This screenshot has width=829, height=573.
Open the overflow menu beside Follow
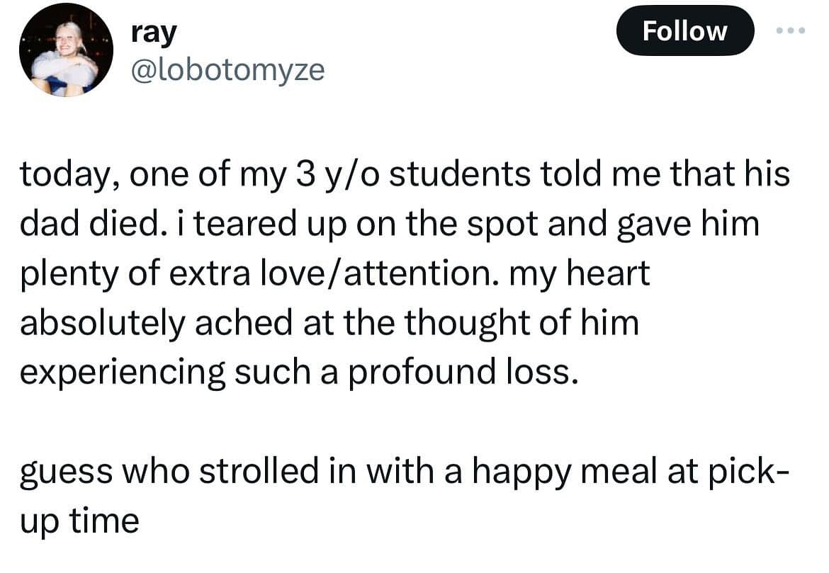coord(789,30)
